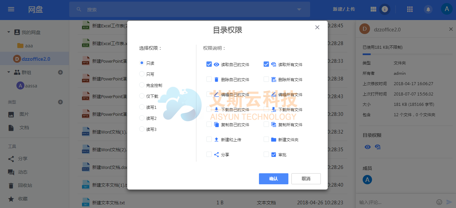Collapse the 我的网盘 tree section

[8, 32]
